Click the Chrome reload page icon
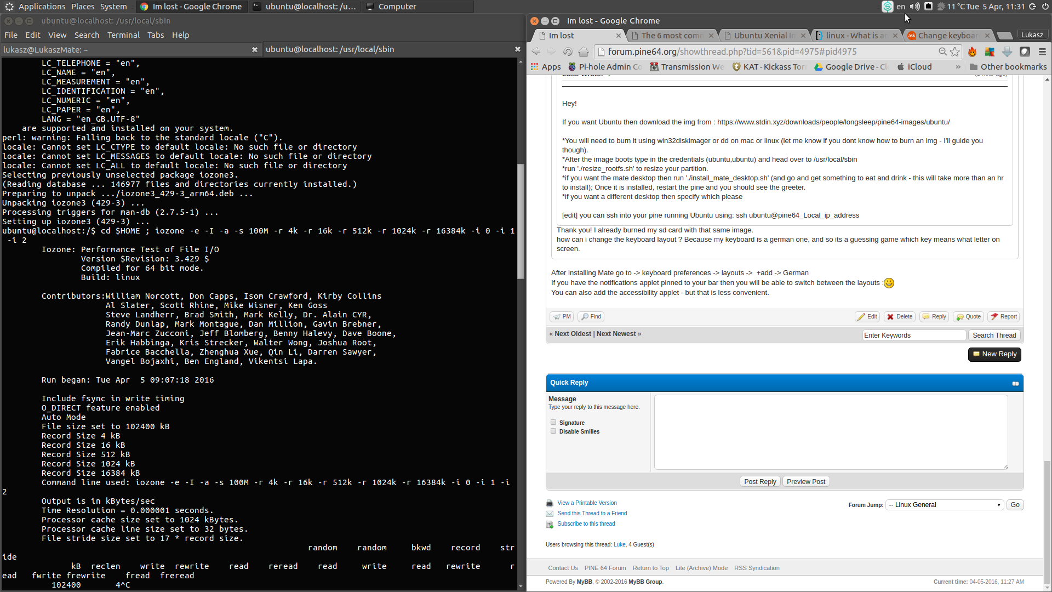Image resolution: width=1052 pixels, height=592 pixels. point(568,52)
